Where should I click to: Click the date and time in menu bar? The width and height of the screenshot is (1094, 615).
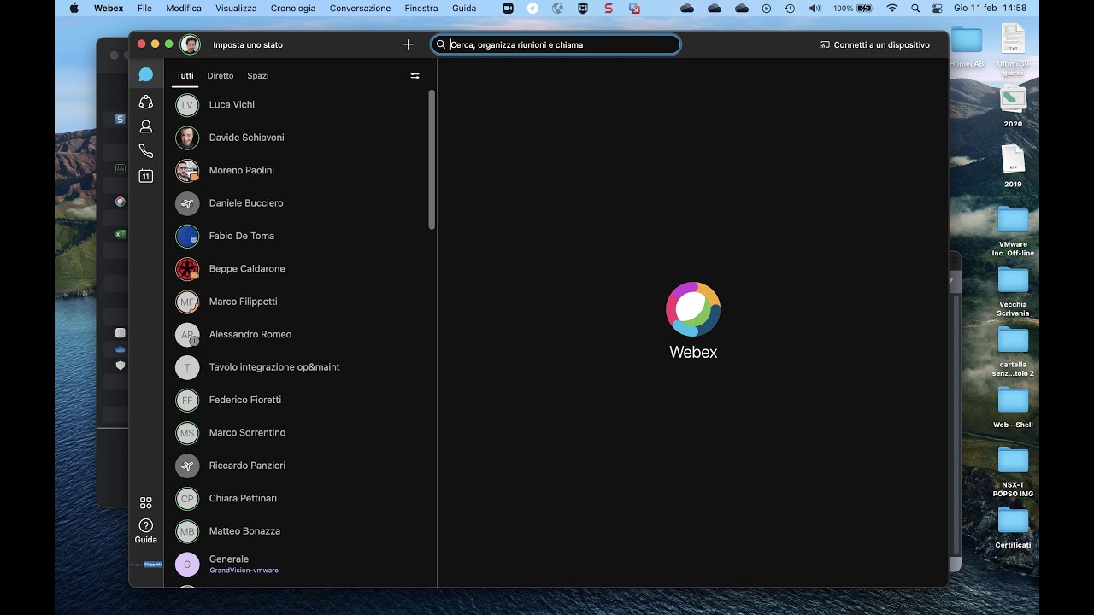click(x=991, y=8)
